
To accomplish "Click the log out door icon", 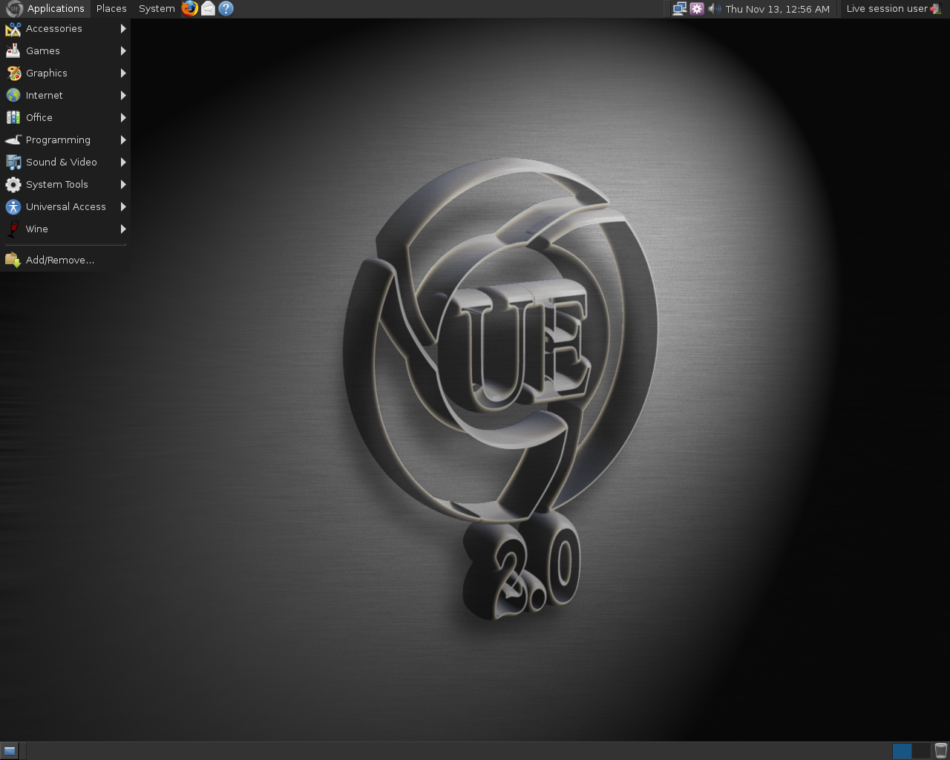I will click(936, 9).
